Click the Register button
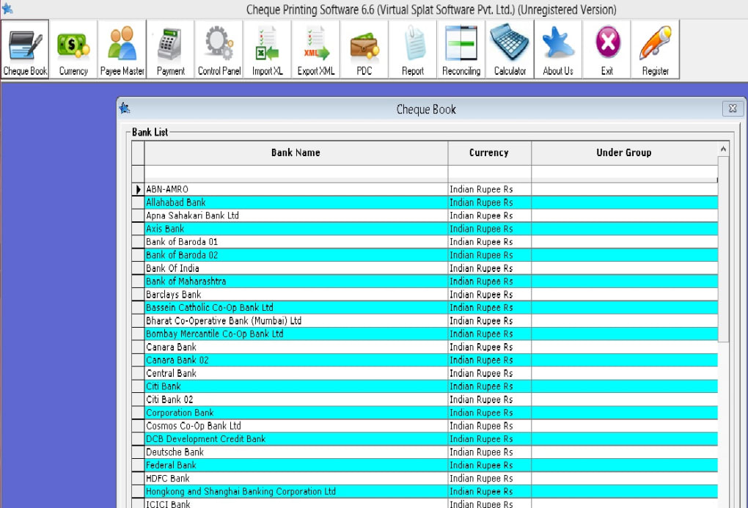Screen dimensions: 748x508 pos(655,48)
